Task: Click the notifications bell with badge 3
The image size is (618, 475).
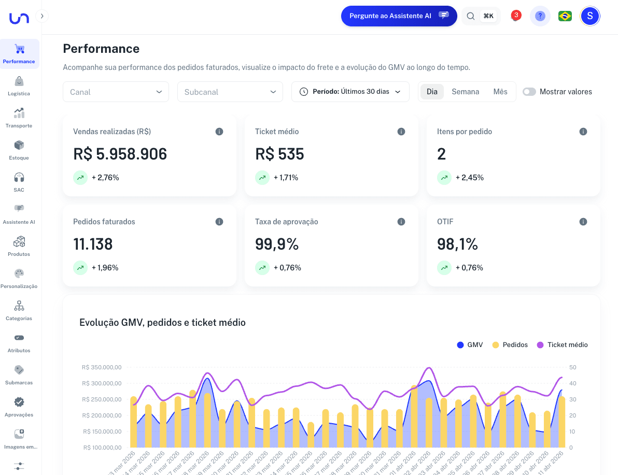Action: 515,16
